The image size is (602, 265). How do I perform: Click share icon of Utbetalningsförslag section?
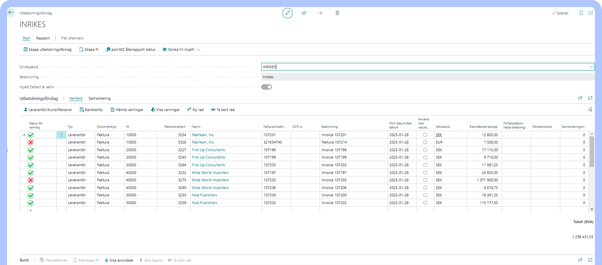[x=580, y=98]
